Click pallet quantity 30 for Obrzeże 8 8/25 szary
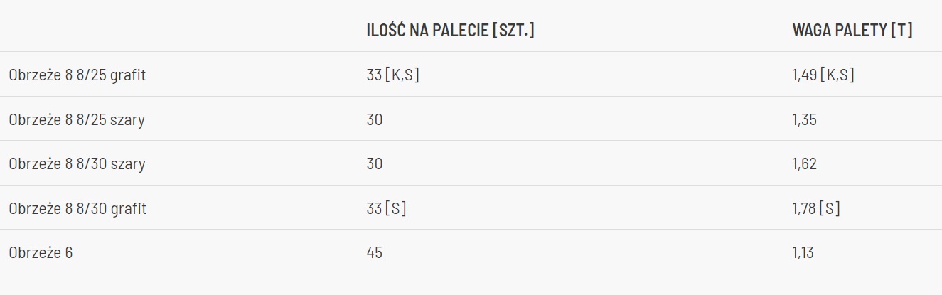 (x=375, y=119)
